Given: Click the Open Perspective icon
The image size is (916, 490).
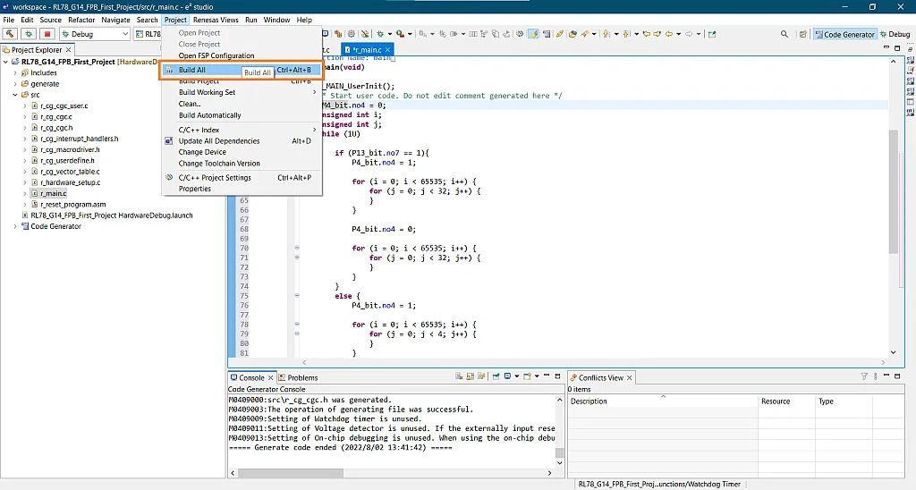Looking at the screenshot, I should coord(803,35).
